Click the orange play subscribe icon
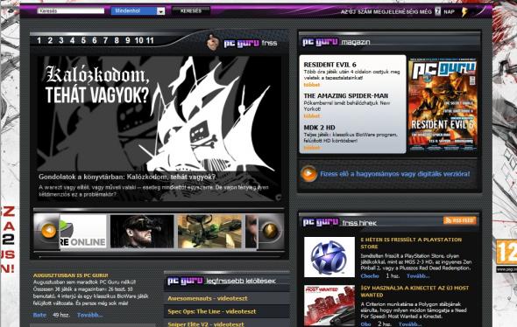This screenshot has width=517, height=327. point(308,173)
